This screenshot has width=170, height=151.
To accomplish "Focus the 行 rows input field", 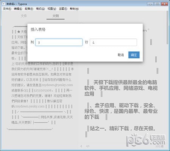I will [113, 42].
